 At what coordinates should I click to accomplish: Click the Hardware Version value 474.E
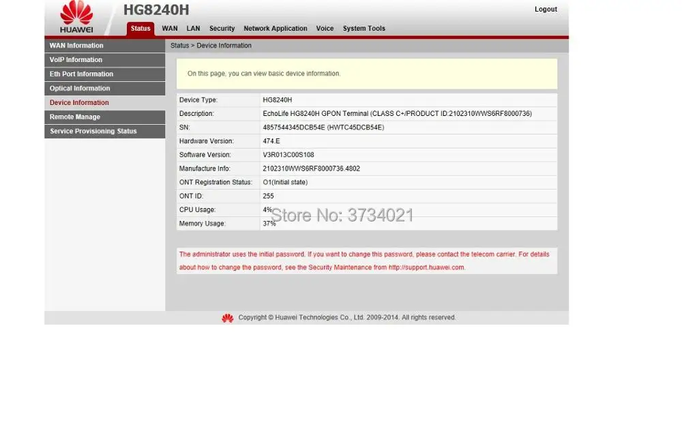point(271,141)
